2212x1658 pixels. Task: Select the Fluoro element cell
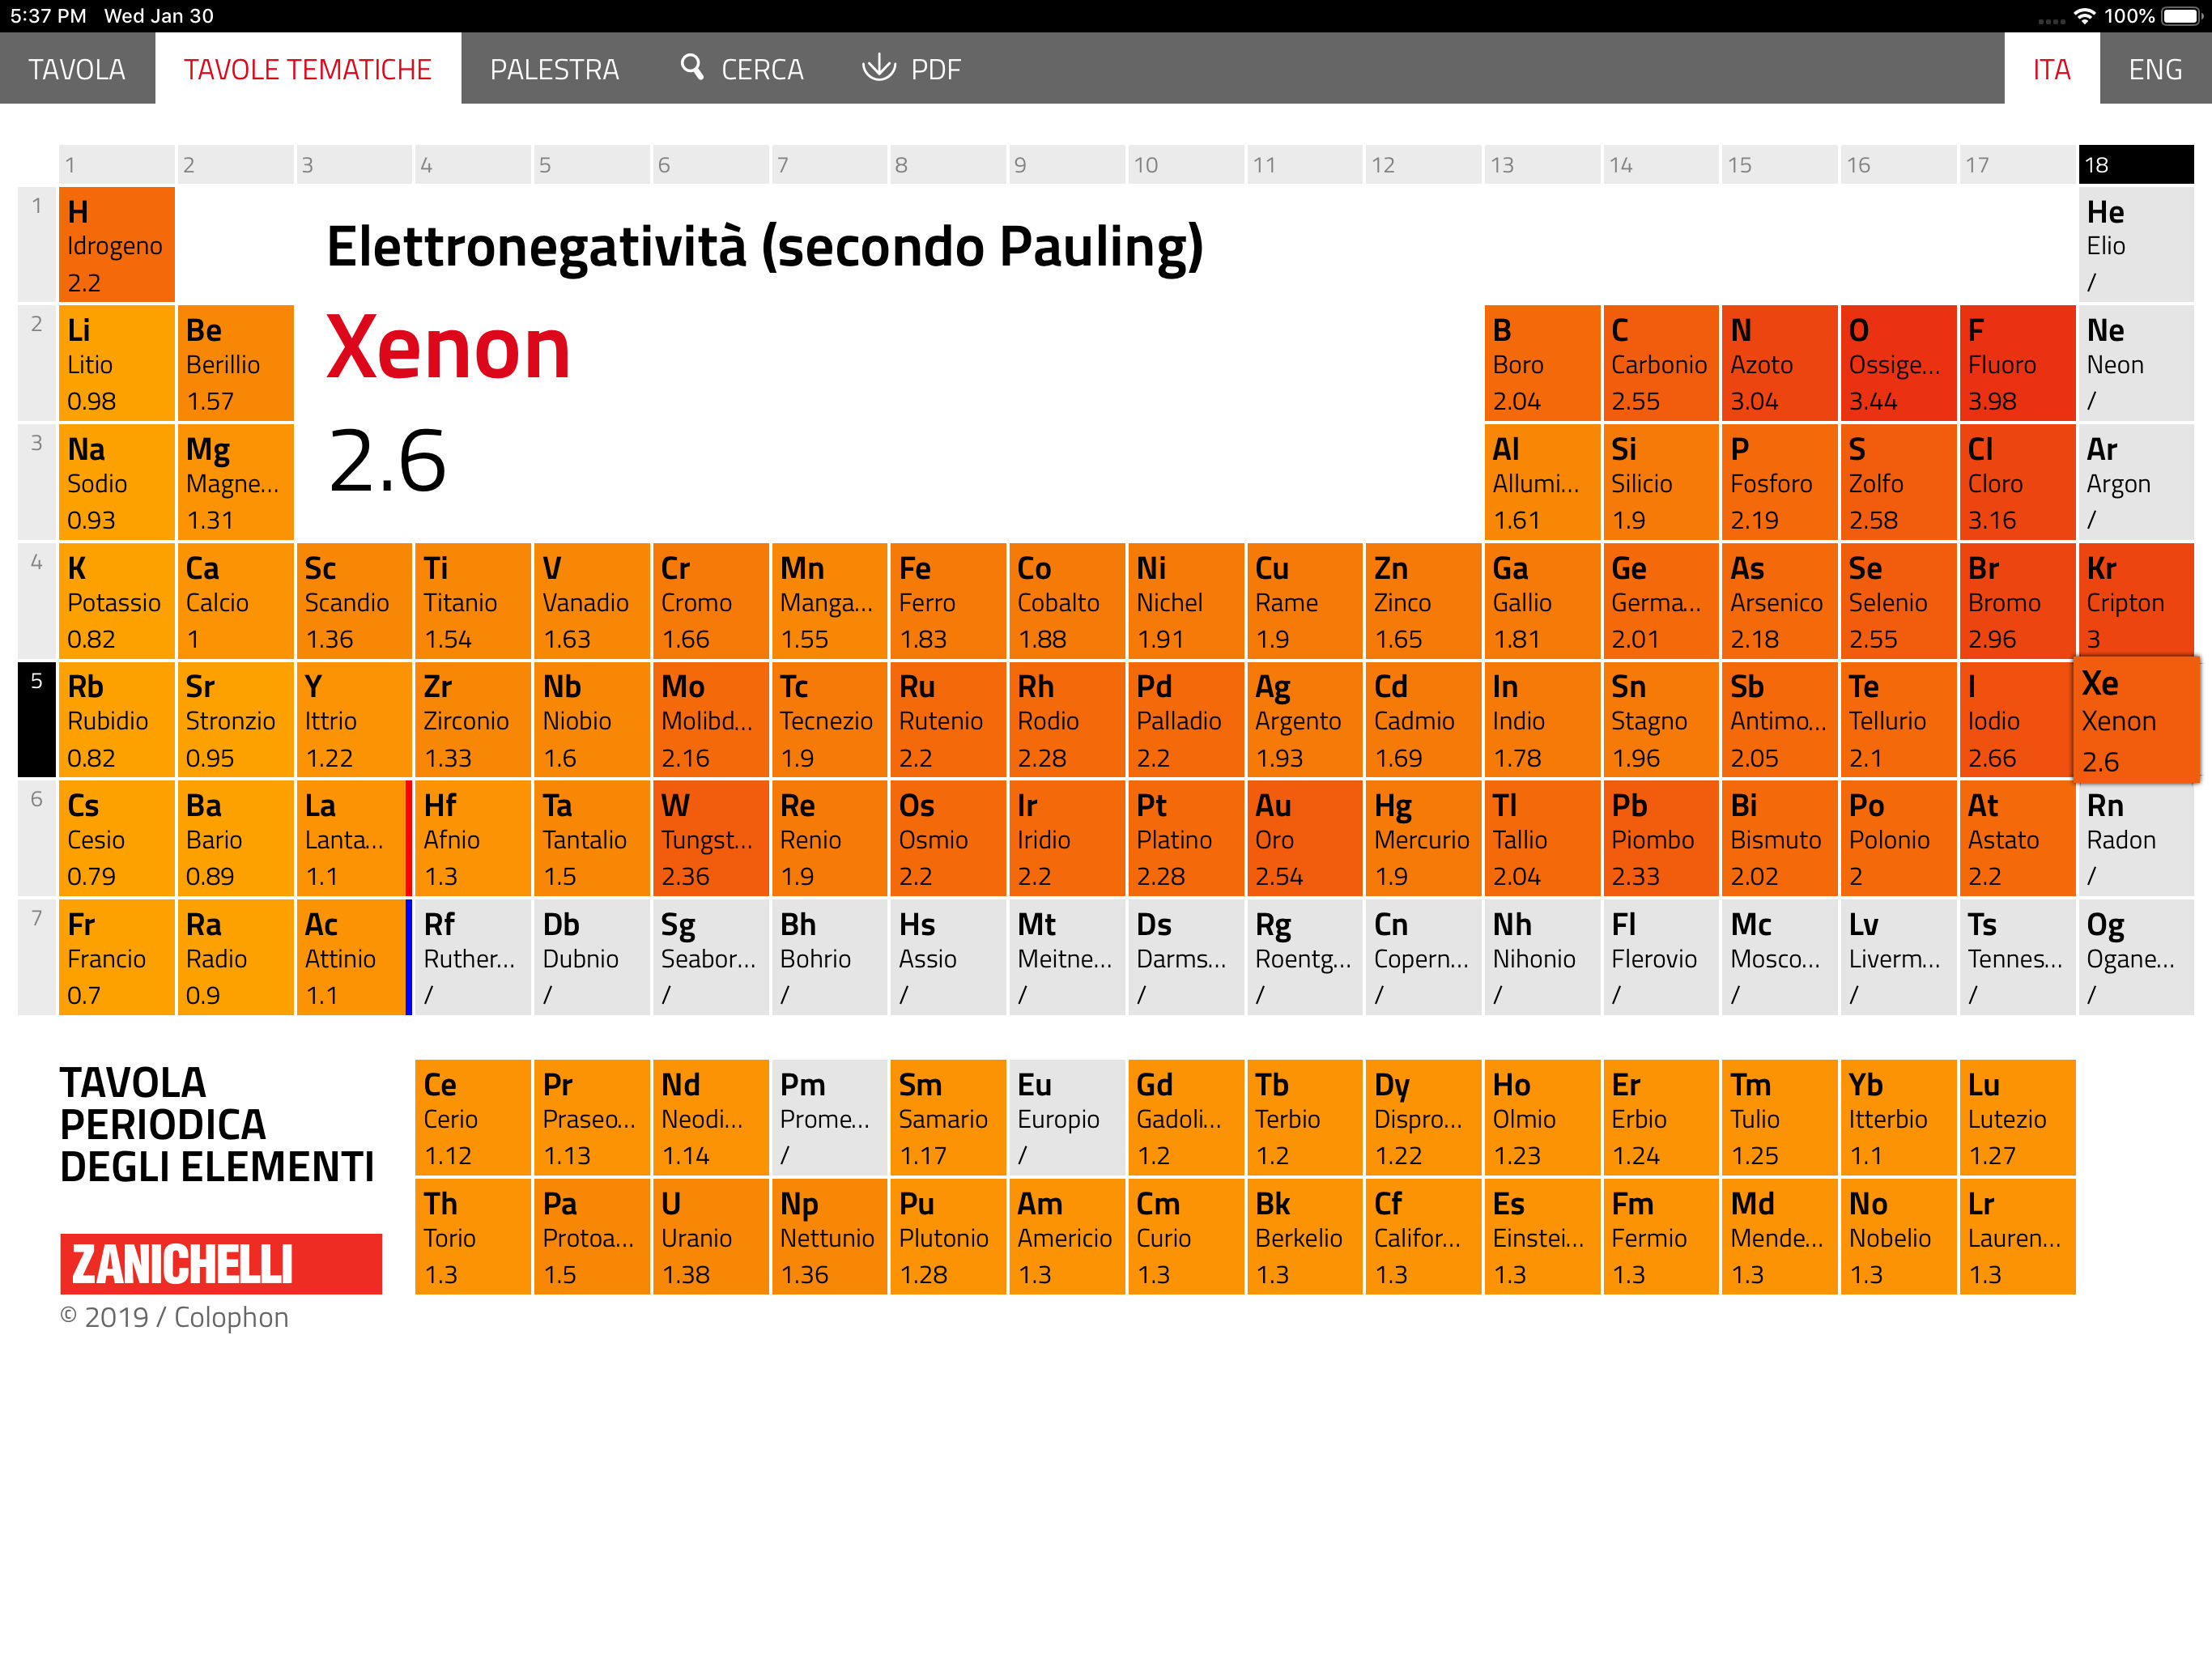pyautogui.click(x=2015, y=363)
